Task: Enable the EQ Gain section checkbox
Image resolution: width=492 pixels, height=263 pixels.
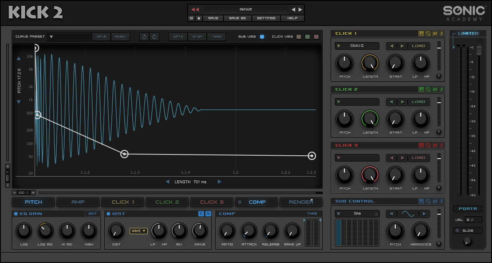Action: 16,214
